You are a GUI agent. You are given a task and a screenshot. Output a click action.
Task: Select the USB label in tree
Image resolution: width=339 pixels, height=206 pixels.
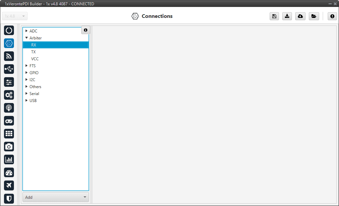pos(33,101)
